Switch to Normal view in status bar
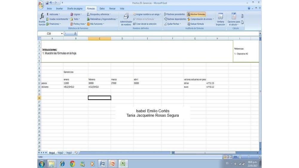 point(225,157)
